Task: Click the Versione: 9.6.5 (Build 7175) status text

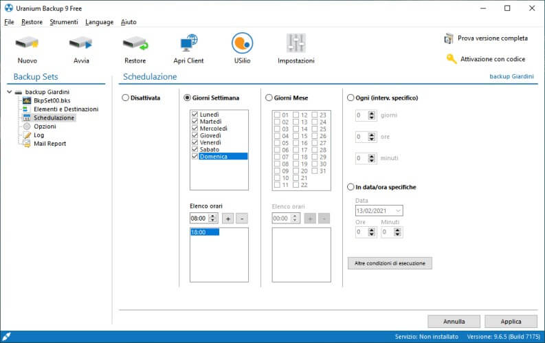Action: (x=503, y=337)
